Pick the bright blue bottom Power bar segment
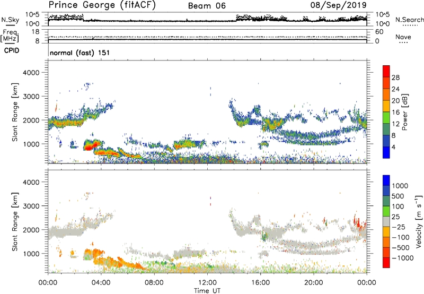 tap(386, 152)
